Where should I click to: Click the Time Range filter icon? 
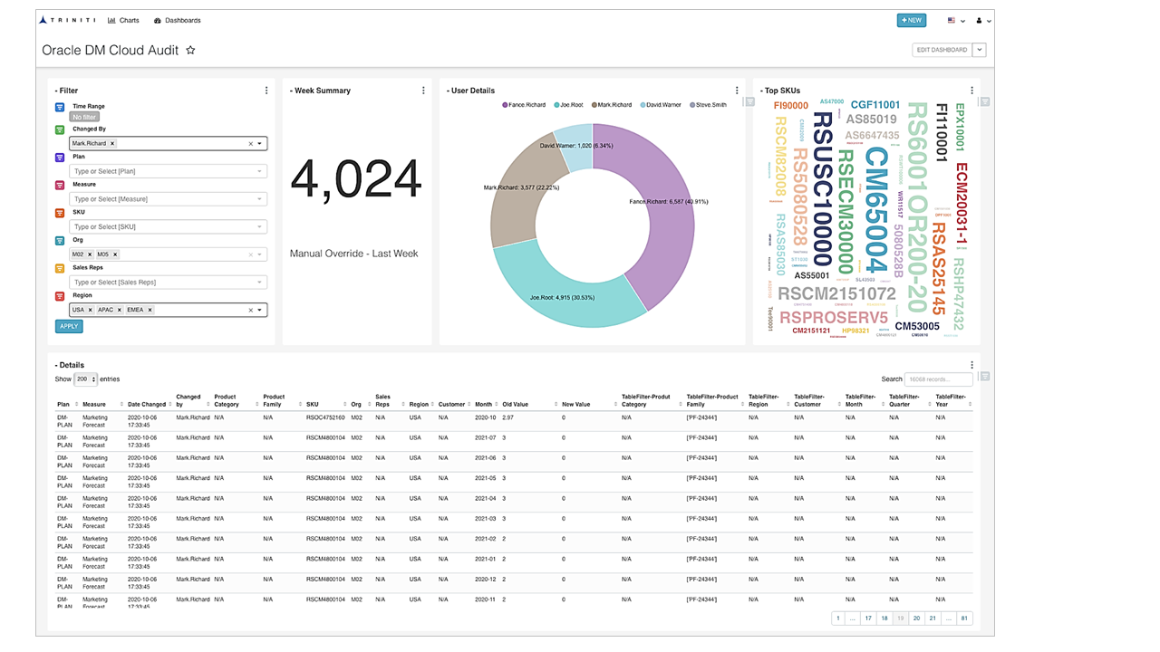tap(60, 107)
